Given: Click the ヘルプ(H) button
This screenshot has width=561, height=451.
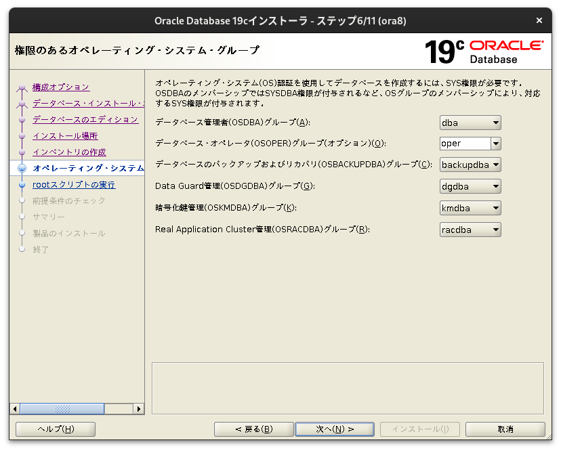Looking at the screenshot, I should pyautogui.click(x=55, y=429).
